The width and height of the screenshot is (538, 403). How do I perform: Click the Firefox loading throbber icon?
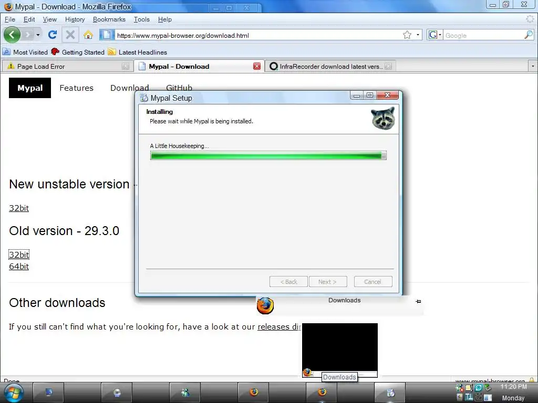coord(530,19)
